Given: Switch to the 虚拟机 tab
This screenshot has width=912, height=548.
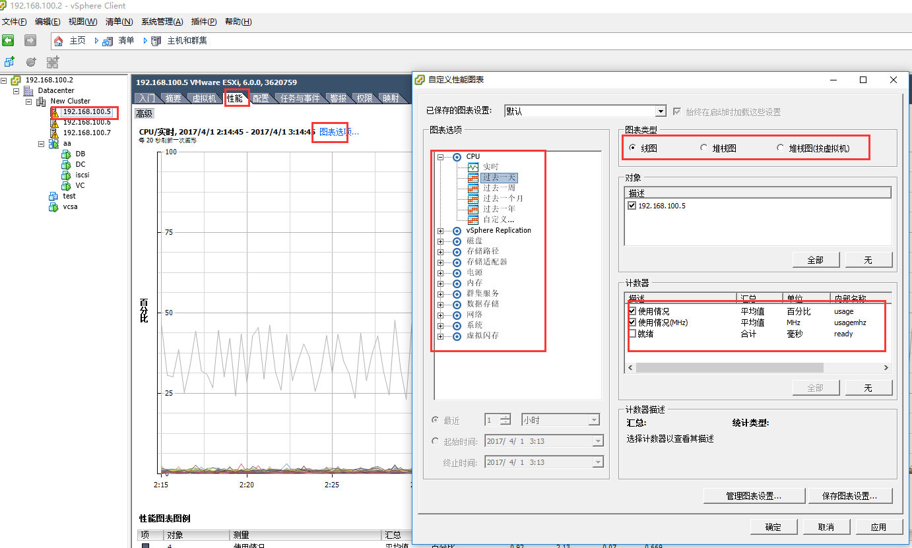Looking at the screenshot, I should (x=204, y=98).
